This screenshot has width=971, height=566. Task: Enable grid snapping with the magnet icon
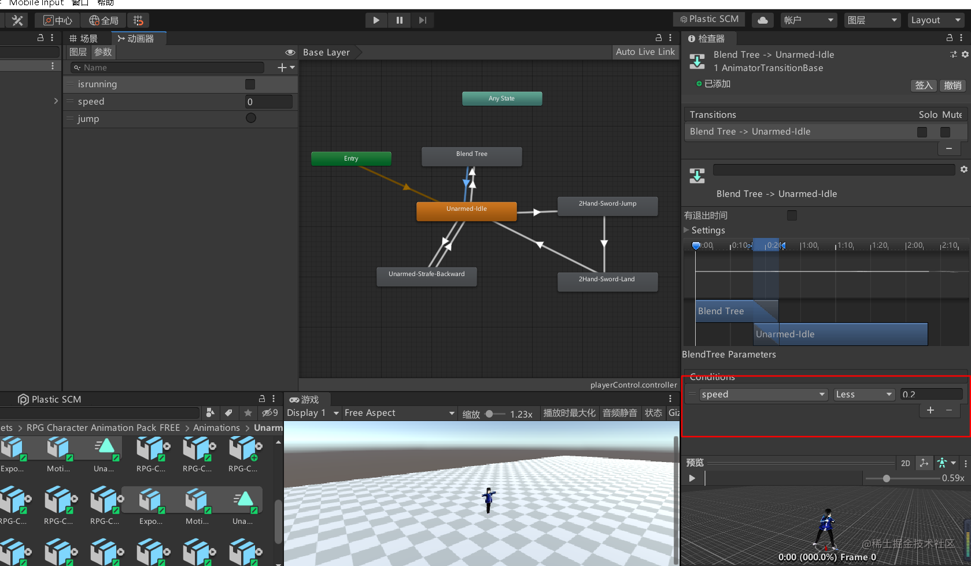pos(138,20)
